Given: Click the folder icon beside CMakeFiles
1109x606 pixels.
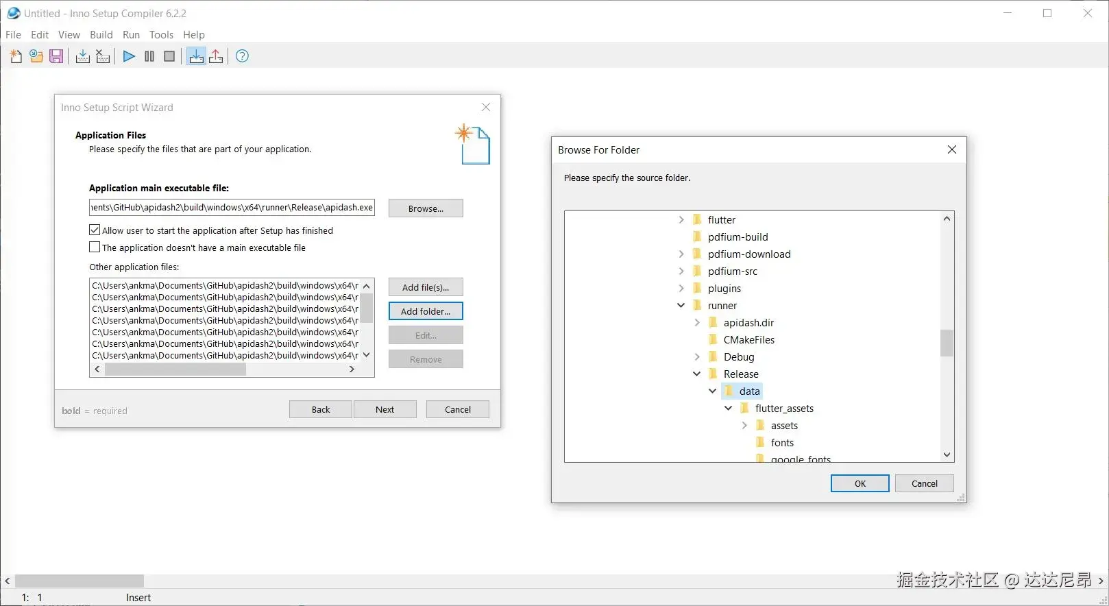Looking at the screenshot, I should (713, 339).
